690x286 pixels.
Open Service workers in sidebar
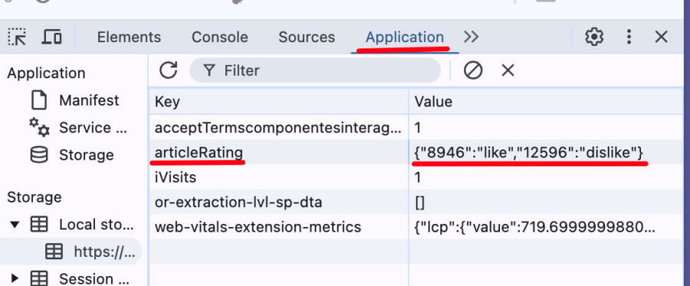(93, 127)
